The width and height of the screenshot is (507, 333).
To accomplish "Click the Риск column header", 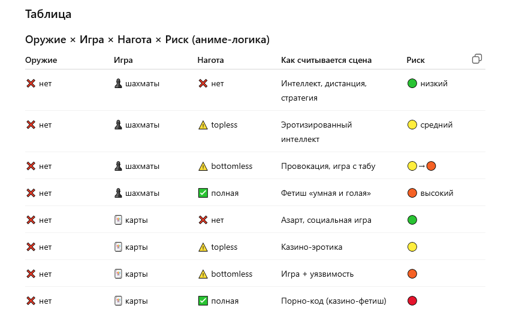I will [415, 60].
